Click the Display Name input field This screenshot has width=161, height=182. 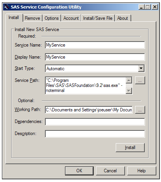[x=95, y=57]
